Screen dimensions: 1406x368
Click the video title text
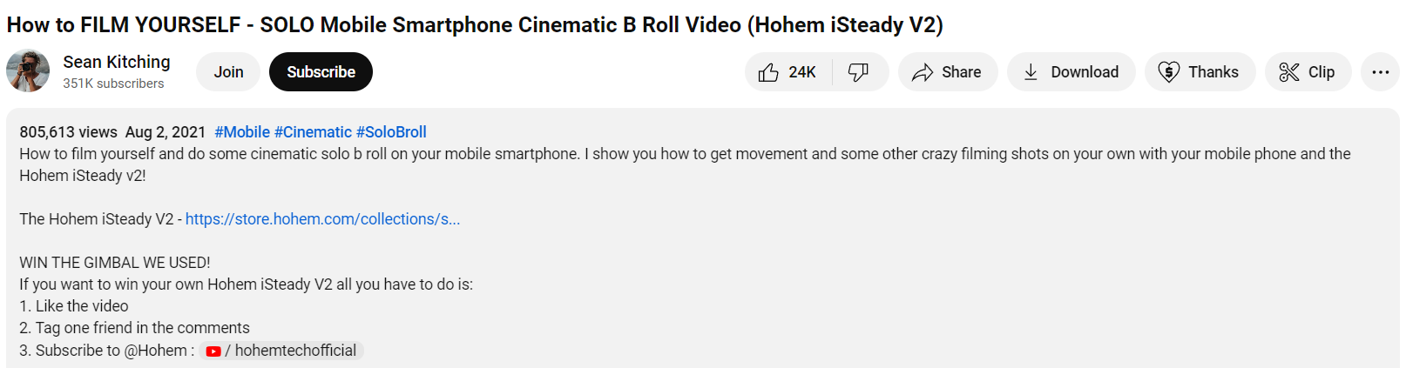pos(475,24)
